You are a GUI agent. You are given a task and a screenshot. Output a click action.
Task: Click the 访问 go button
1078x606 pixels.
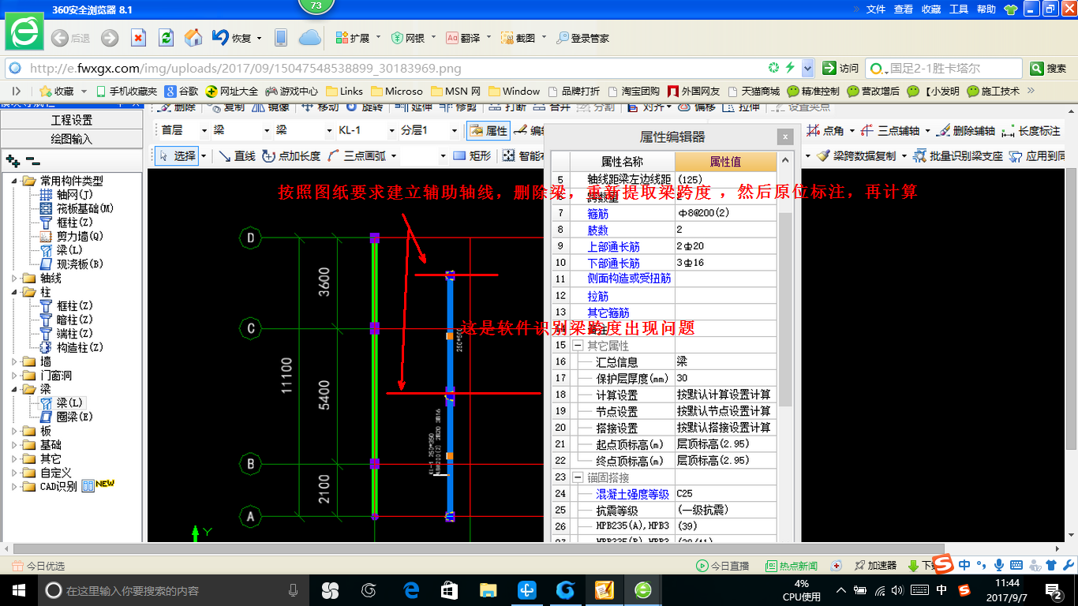point(840,68)
